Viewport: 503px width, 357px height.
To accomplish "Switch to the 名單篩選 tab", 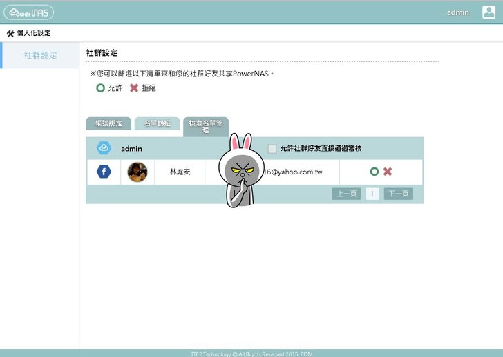I will click(158, 123).
